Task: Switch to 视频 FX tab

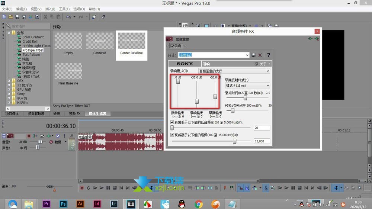Action: [x=75, y=114]
